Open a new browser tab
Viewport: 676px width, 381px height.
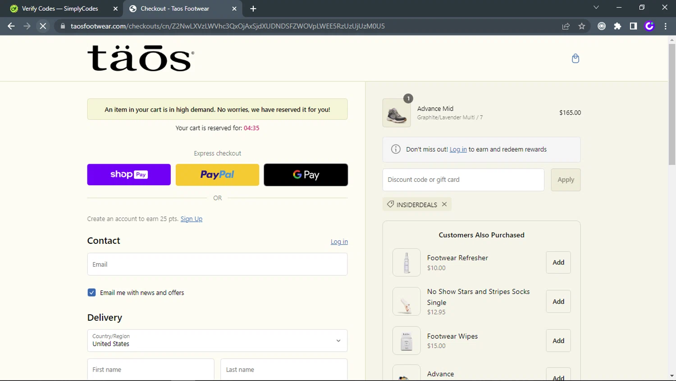pos(253,9)
